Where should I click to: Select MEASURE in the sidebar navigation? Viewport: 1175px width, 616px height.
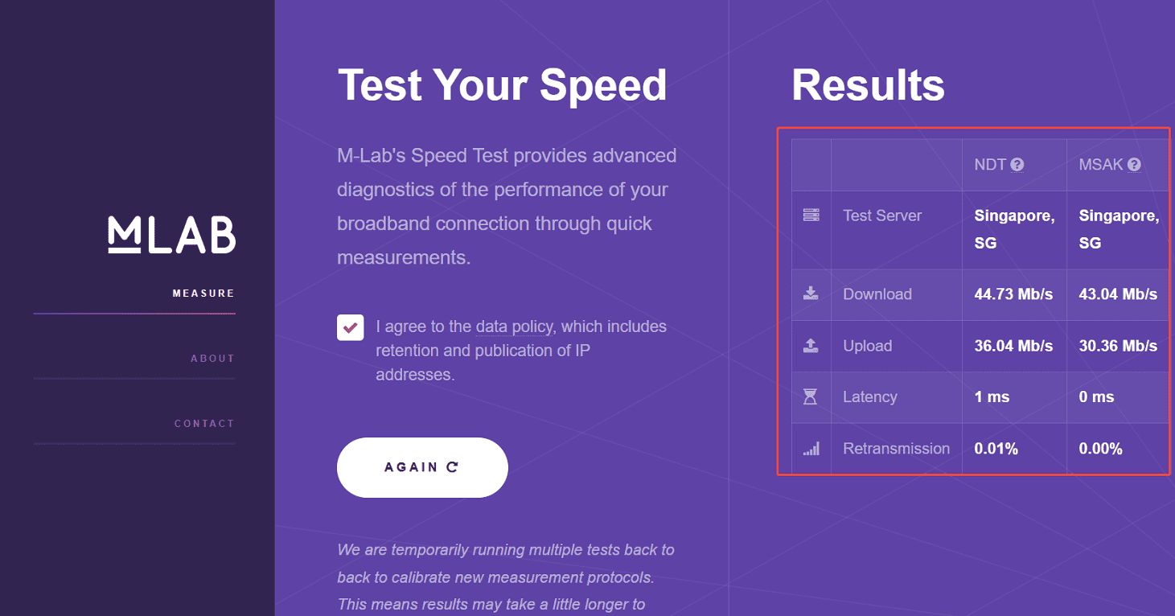[x=203, y=293]
